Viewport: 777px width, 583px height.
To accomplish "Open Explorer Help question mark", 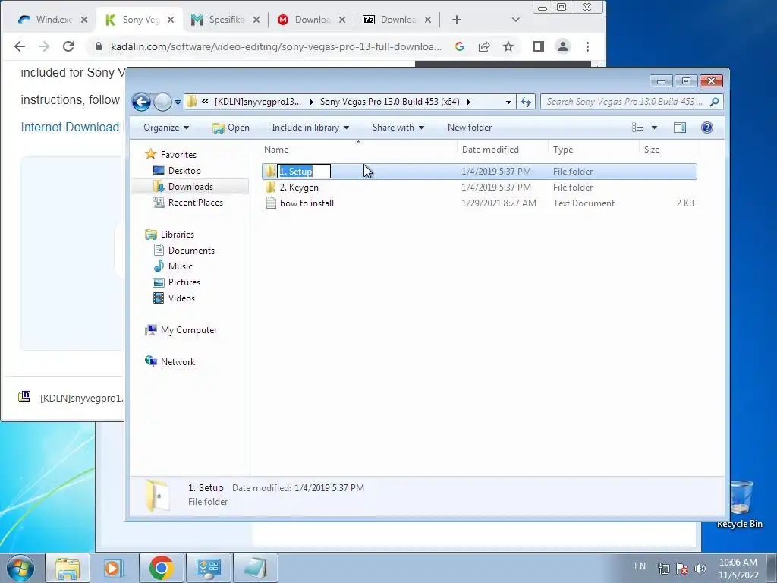I will 707,128.
